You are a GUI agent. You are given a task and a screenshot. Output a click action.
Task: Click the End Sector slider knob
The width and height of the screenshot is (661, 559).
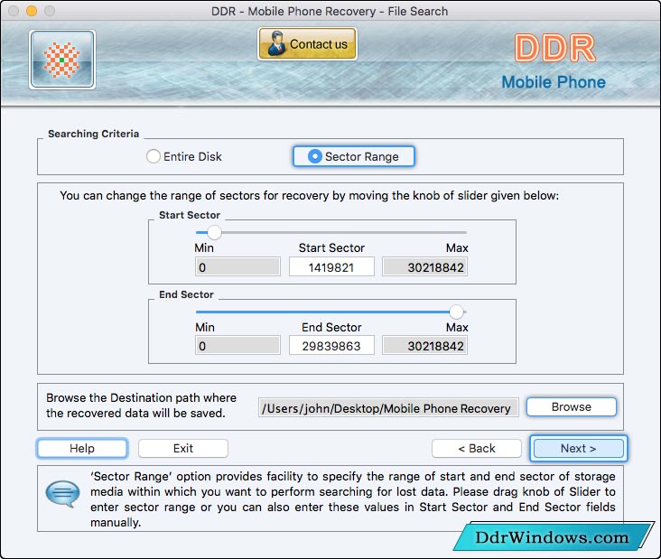[x=456, y=312]
